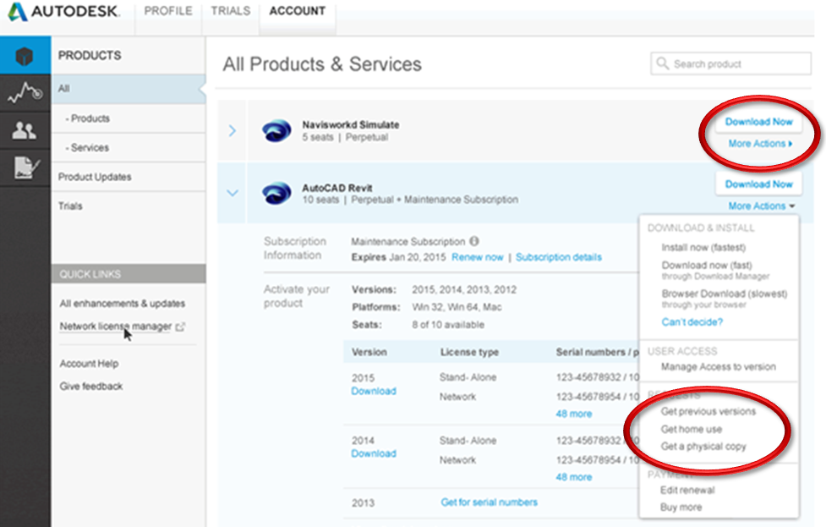Viewport: 826px width, 527px height.
Task: Click the AutoCAD Revit product name
Action: click(x=337, y=188)
